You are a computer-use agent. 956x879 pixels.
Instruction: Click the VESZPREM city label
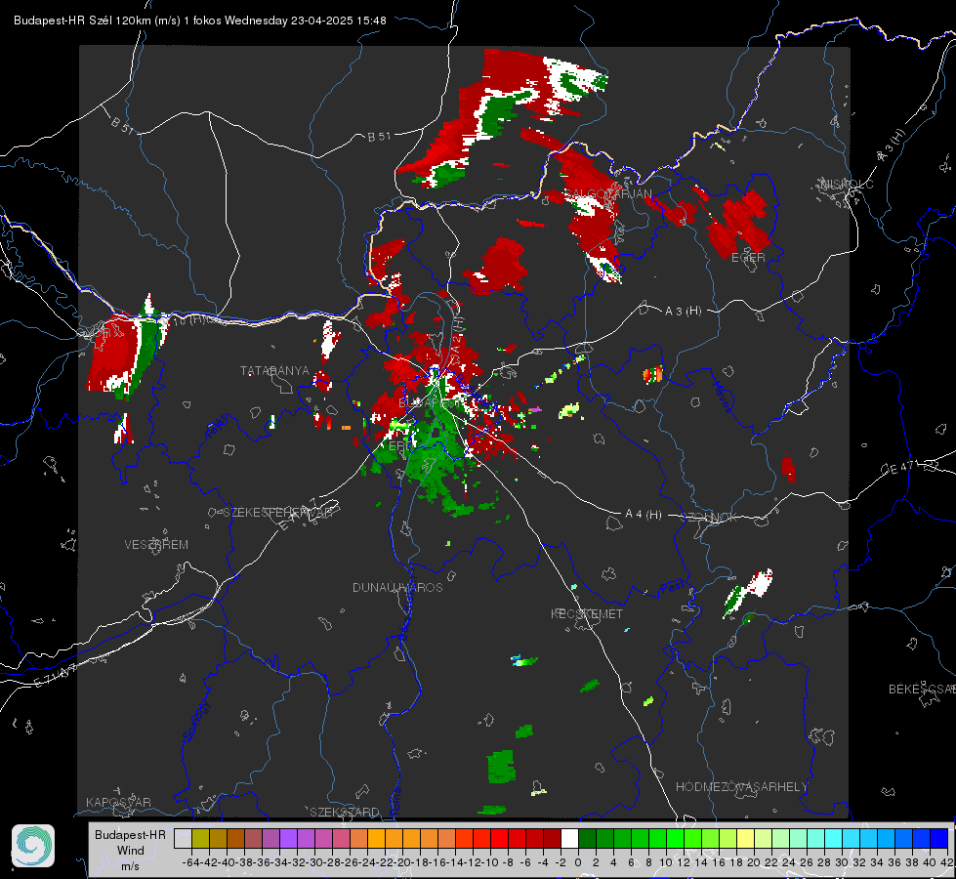coord(156,545)
